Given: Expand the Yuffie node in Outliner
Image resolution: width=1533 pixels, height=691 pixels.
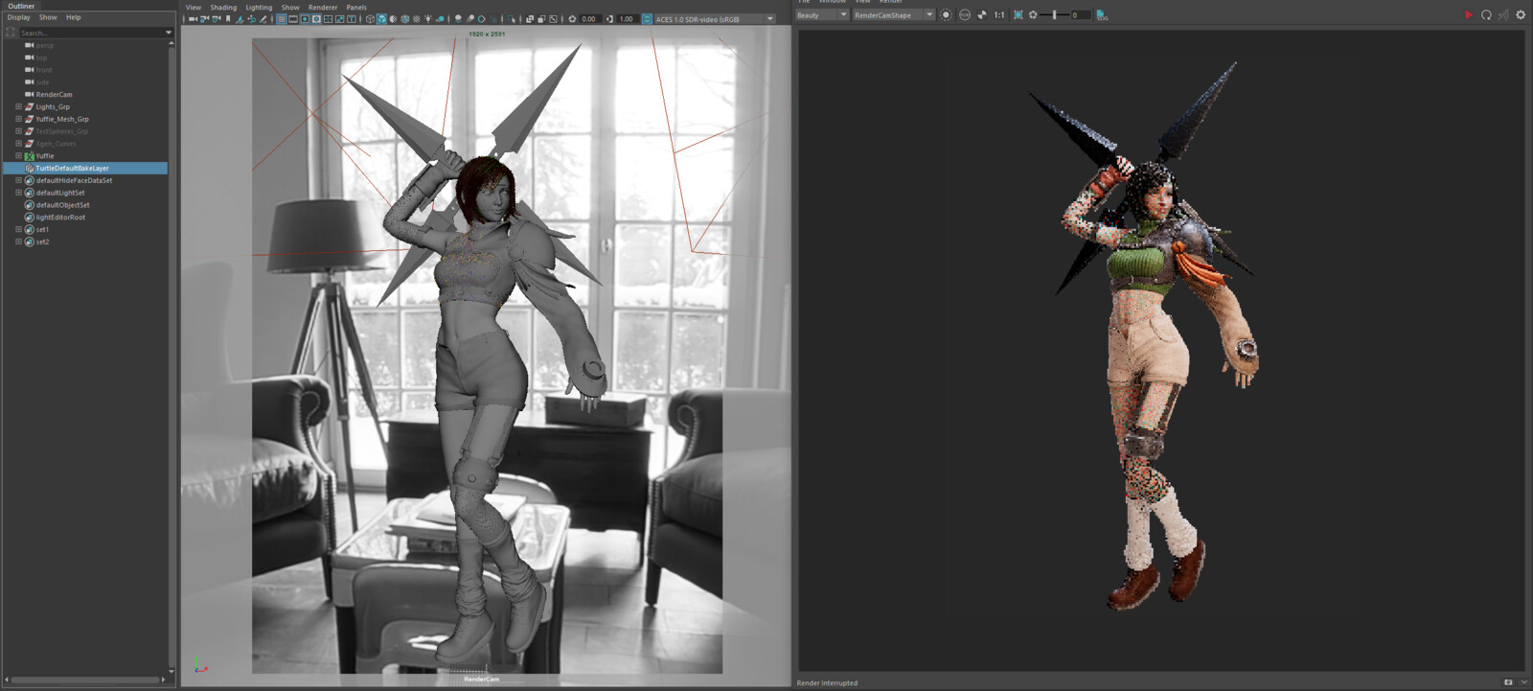Looking at the screenshot, I should pos(18,155).
